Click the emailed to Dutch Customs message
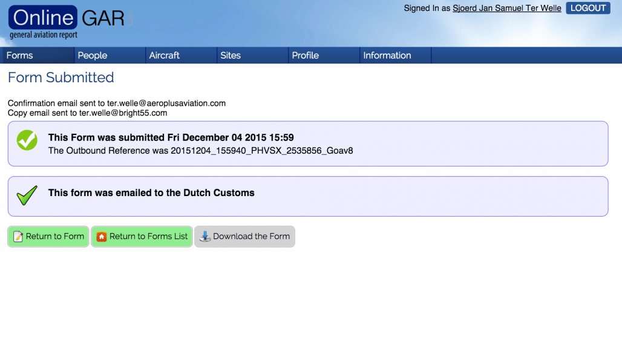This screenshot has width=622, height=351. [151, 193]
